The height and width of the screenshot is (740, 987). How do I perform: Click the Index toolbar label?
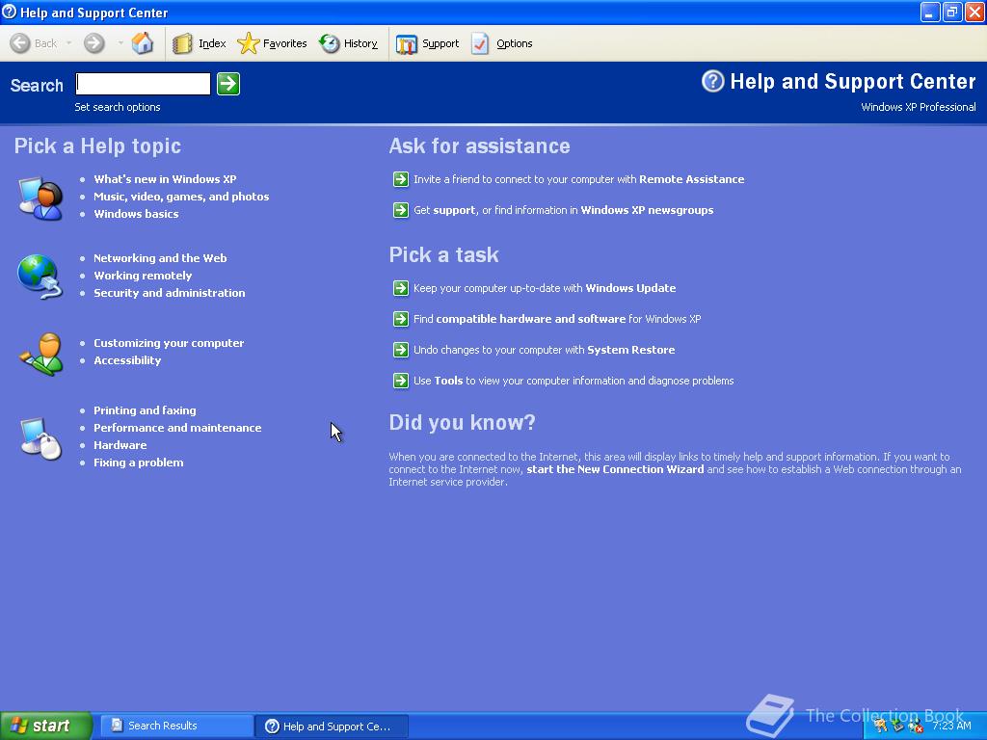(212, 43)
